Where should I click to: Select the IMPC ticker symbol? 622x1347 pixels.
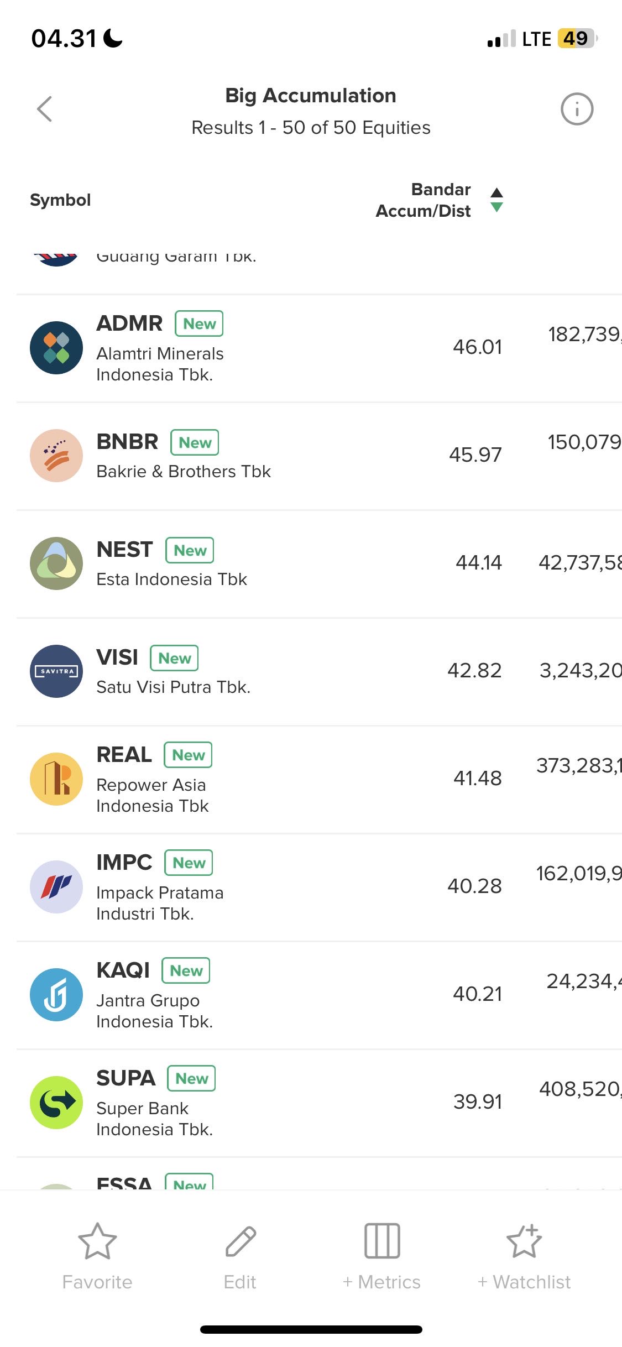pyautogui.click(x=124, y=863)
